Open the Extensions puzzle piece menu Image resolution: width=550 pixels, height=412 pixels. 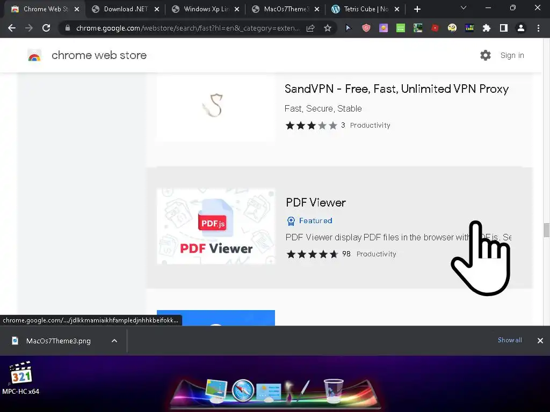click(487, 28)
